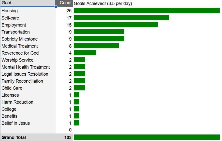Click the Benefits green bar
The height and width of the screenshot is (141, 222).
[x=76, y=116]
